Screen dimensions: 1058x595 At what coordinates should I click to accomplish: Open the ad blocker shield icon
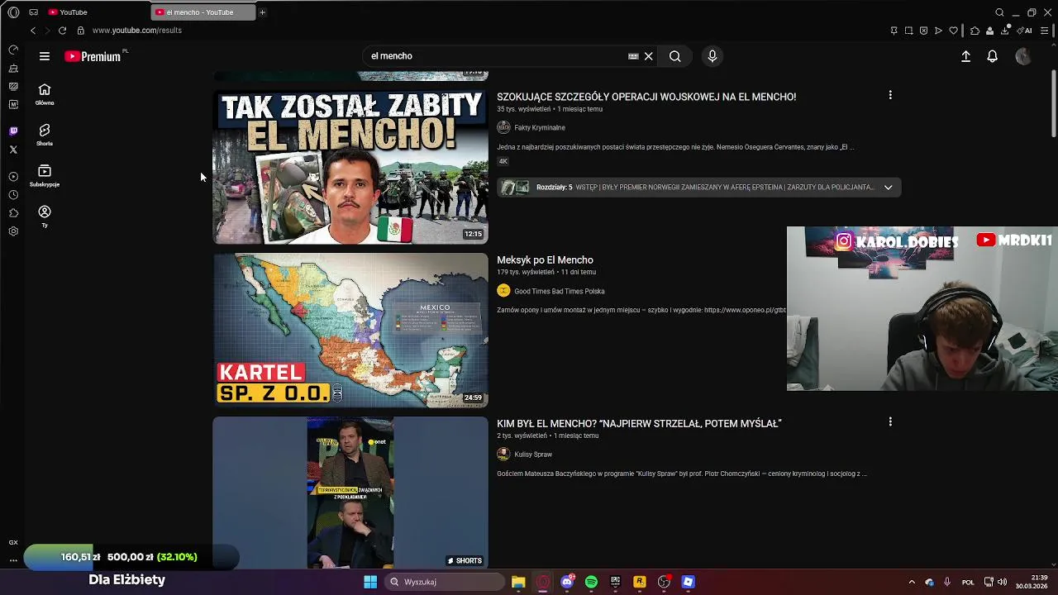923,31
